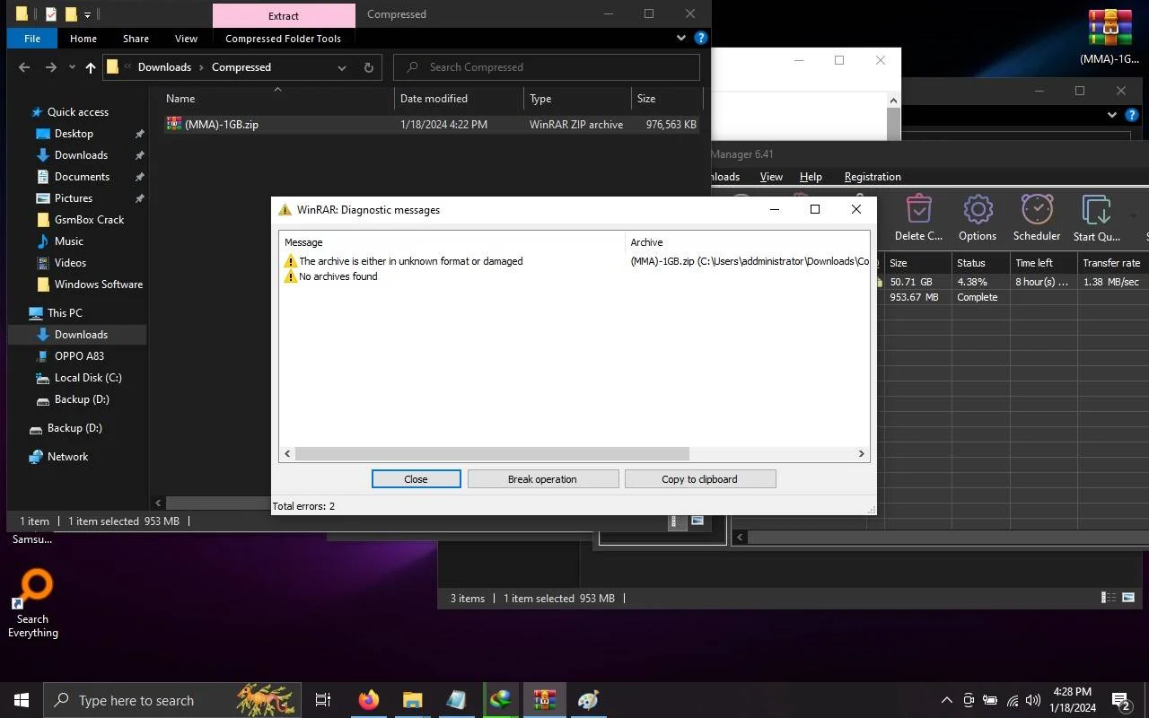The height and width of the screenshot is (718, 1149).
Task: Open the Help menu in Download Manager
Action: tap(811, 177)
